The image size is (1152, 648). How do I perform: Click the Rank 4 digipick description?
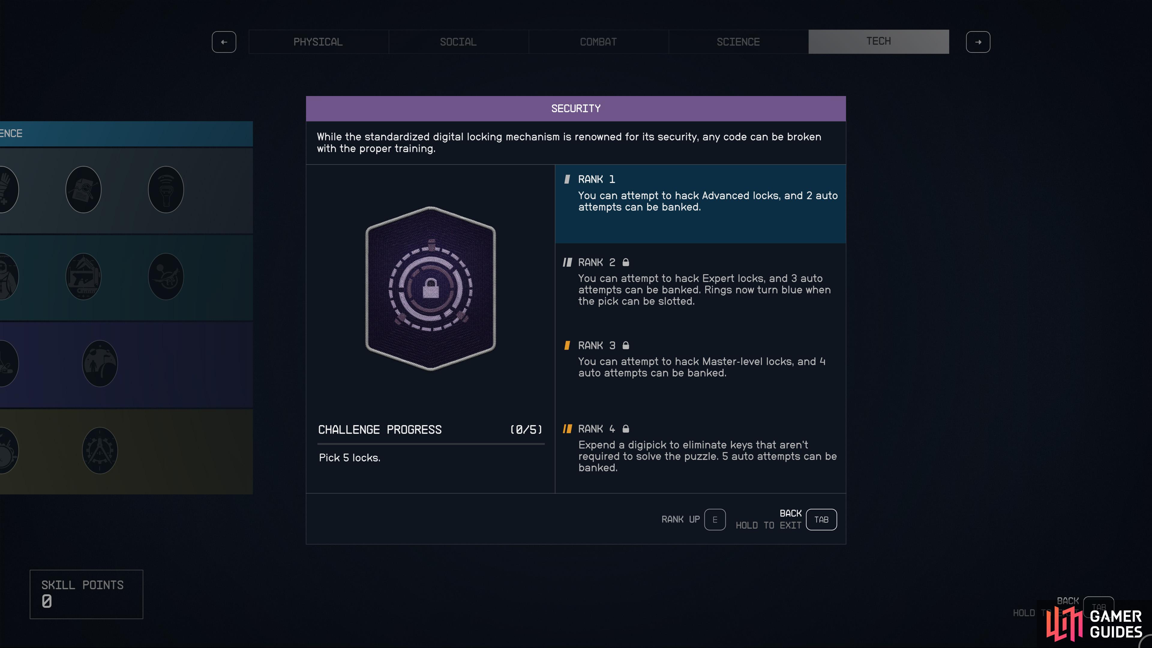click(707, 456)
